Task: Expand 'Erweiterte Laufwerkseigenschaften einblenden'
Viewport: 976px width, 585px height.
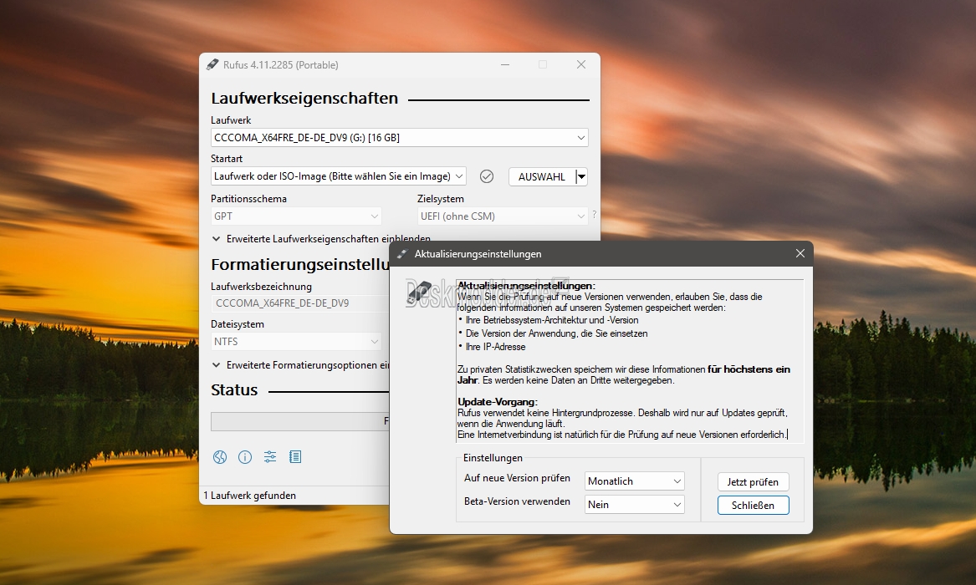Action: click(x=321, y=239)
